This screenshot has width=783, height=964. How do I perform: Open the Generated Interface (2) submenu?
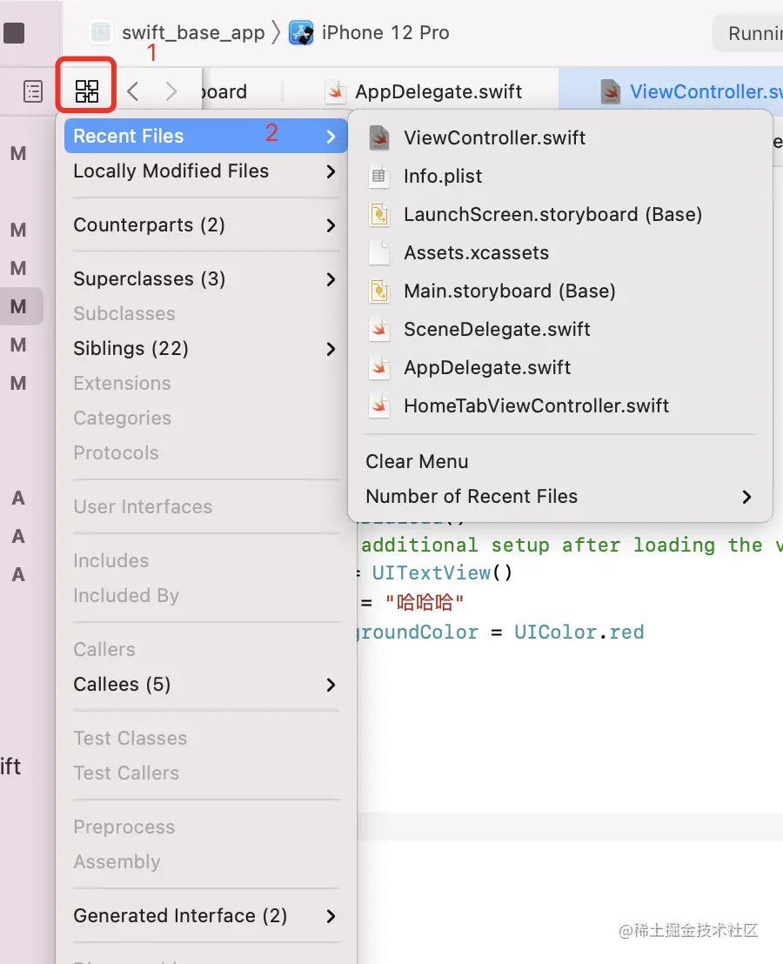(x=206, y=916)
